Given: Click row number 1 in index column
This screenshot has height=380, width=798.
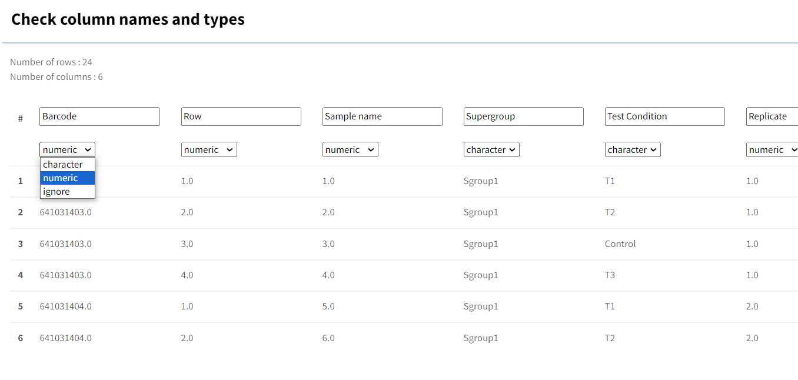Looking at the screenshot, I should [21, 181].
